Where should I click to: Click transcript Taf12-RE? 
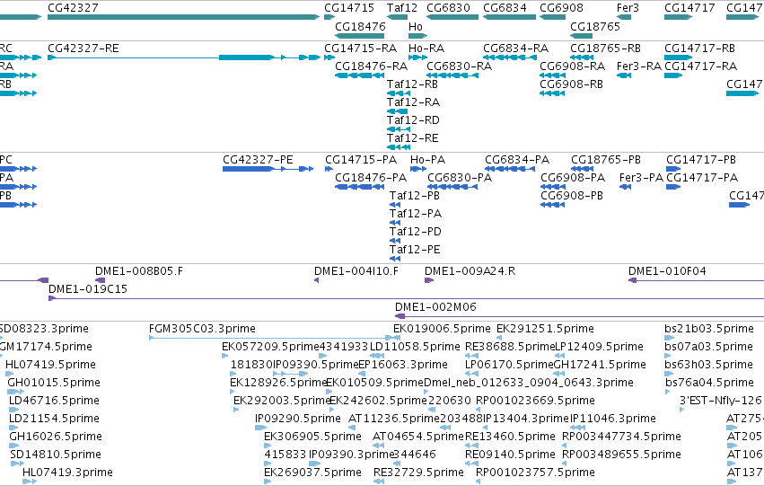coord(398,147)
